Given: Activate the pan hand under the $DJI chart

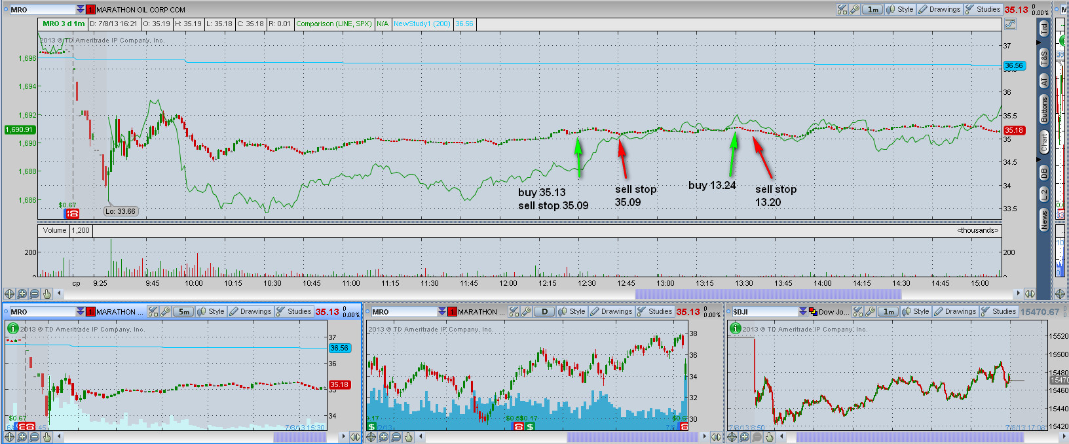Looking at the screenshot, I should coord(770,437).
